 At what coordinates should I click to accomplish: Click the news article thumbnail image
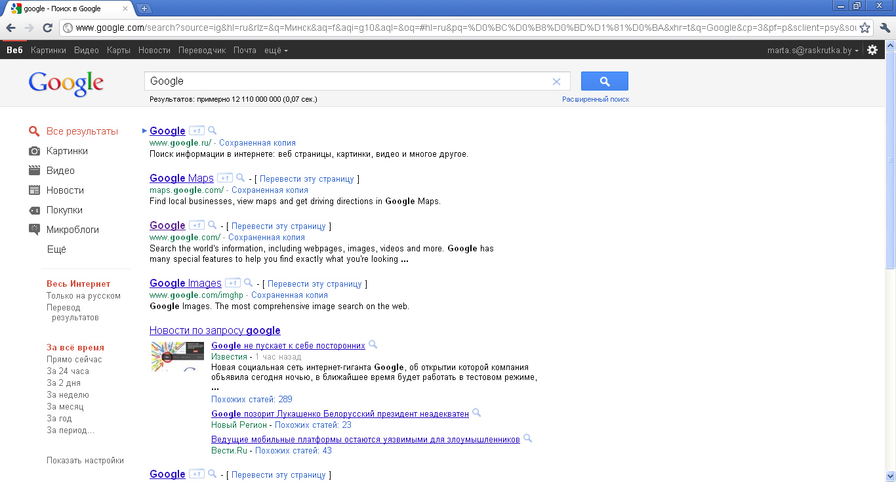pyautogui.click(x=177, y=356)
